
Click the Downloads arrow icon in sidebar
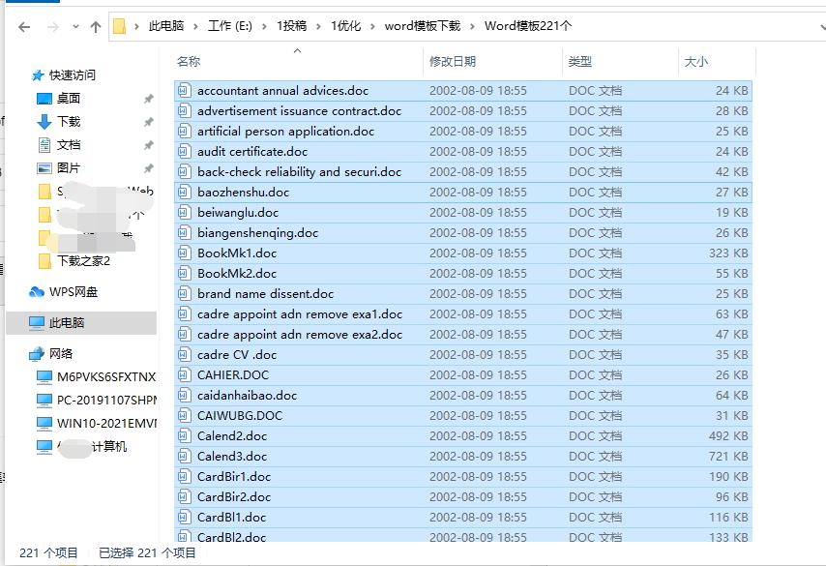(x=44, y=122)
